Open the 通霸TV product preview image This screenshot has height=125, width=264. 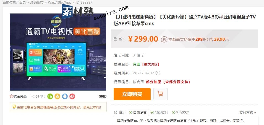(58, 52)
